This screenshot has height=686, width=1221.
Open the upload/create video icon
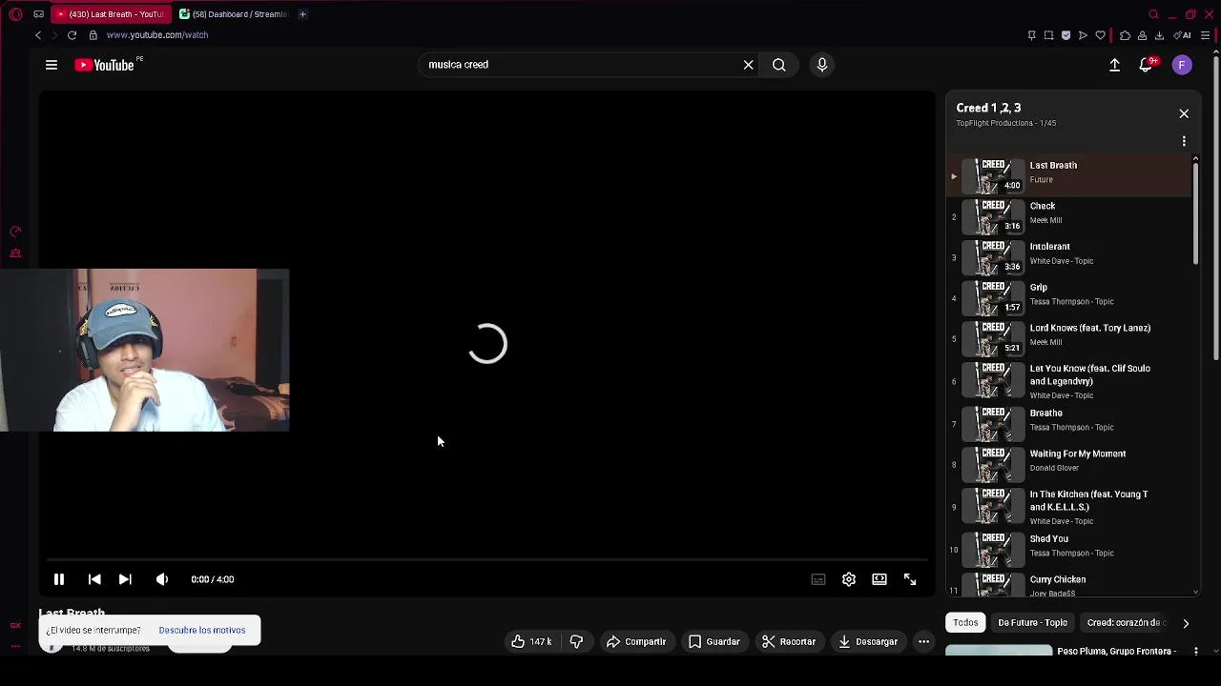coord(1114,65)
